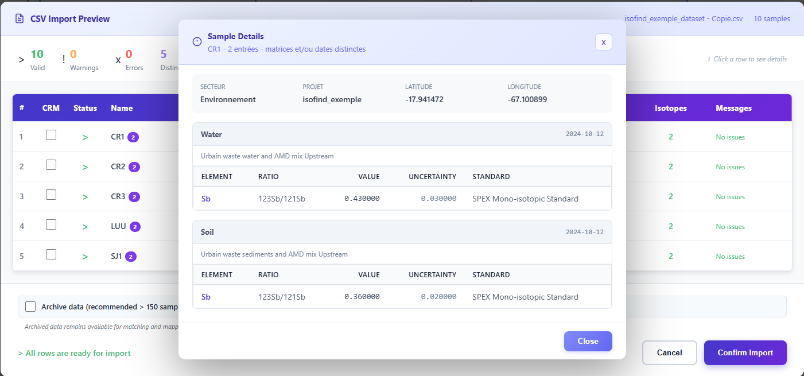Click the CSV document icon in the header
The width and height of the screenshot is (804, 376).
(x=20, y=18)
